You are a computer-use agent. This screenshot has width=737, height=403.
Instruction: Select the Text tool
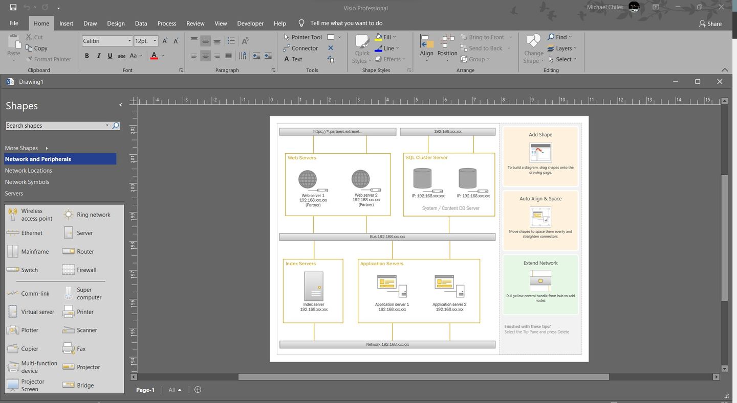[293, 59]
